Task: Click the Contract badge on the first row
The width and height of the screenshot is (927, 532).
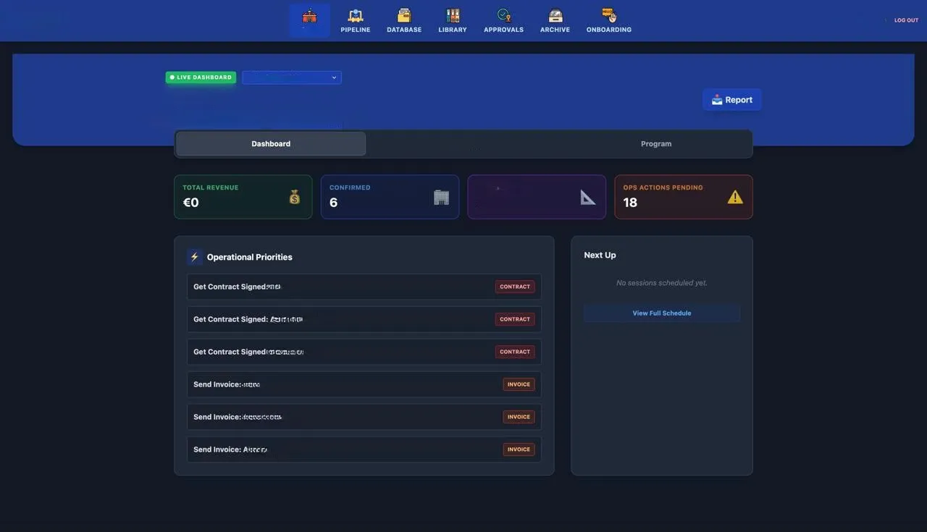Action: [x=515, y=287]
